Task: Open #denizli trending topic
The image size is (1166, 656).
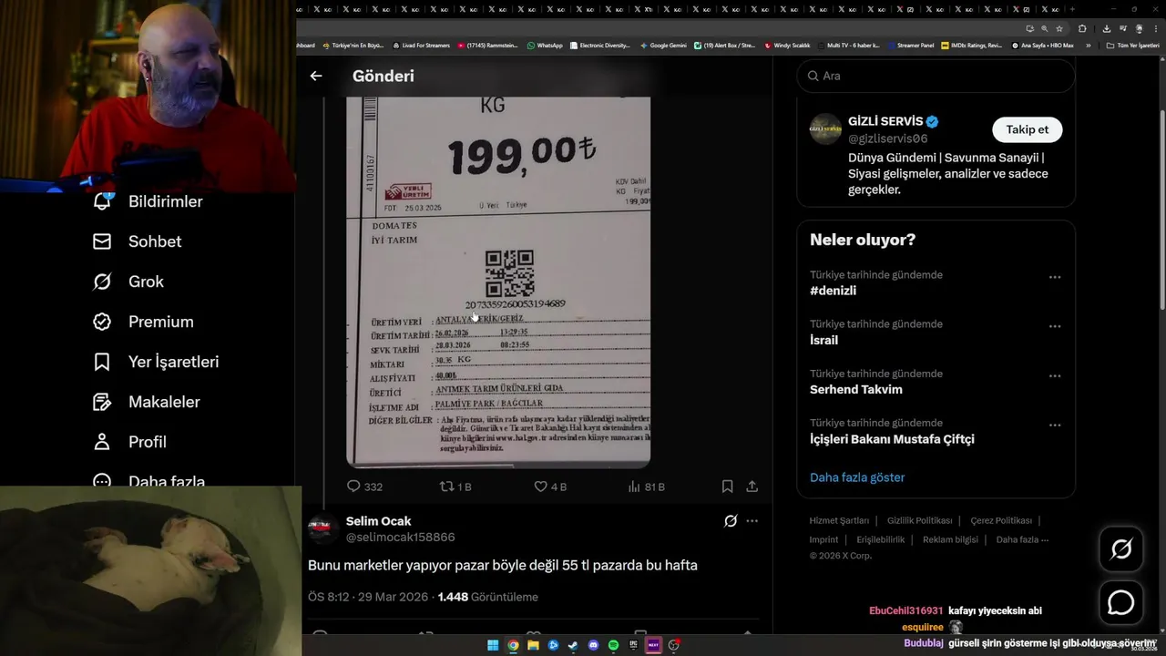Action: click(x=833, y=291)
